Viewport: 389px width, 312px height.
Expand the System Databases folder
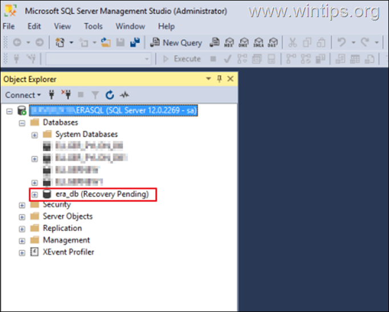[34, 135]
